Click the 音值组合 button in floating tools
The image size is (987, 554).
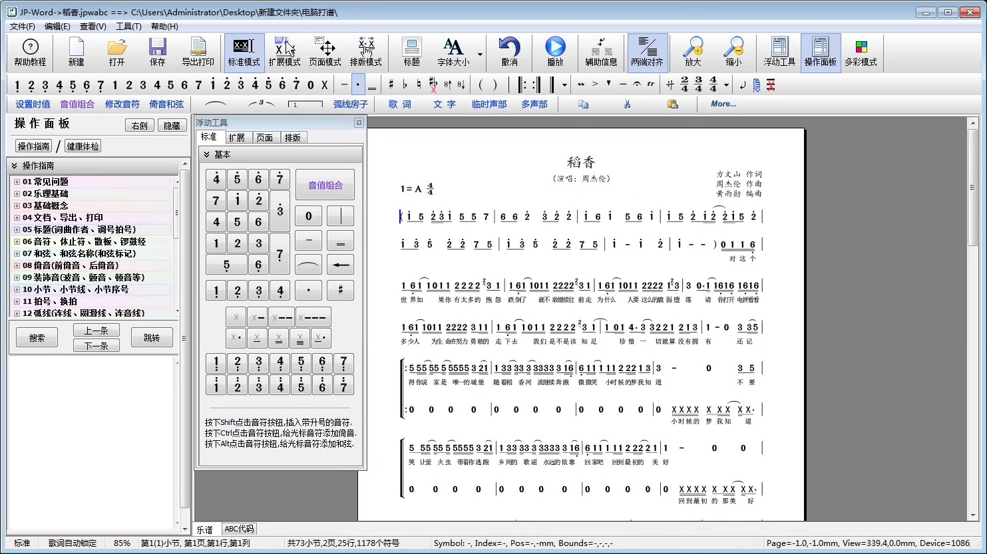(325, 186)
